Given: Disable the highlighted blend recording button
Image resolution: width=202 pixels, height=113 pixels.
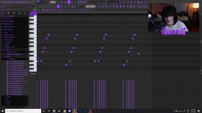Looking at the screenshot, I should [x=69, y=2].
